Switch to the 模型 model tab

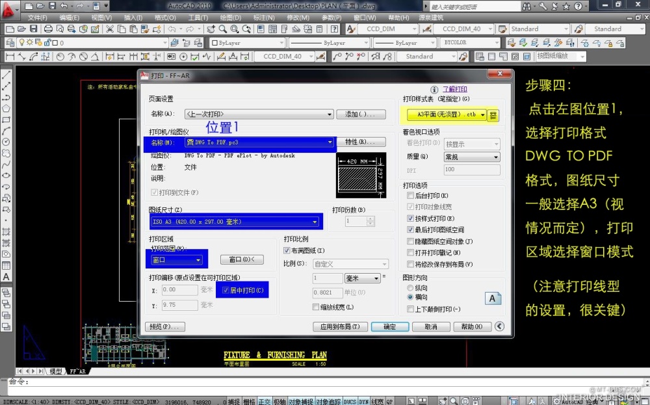pyautogui.click(x=55, y=371)
